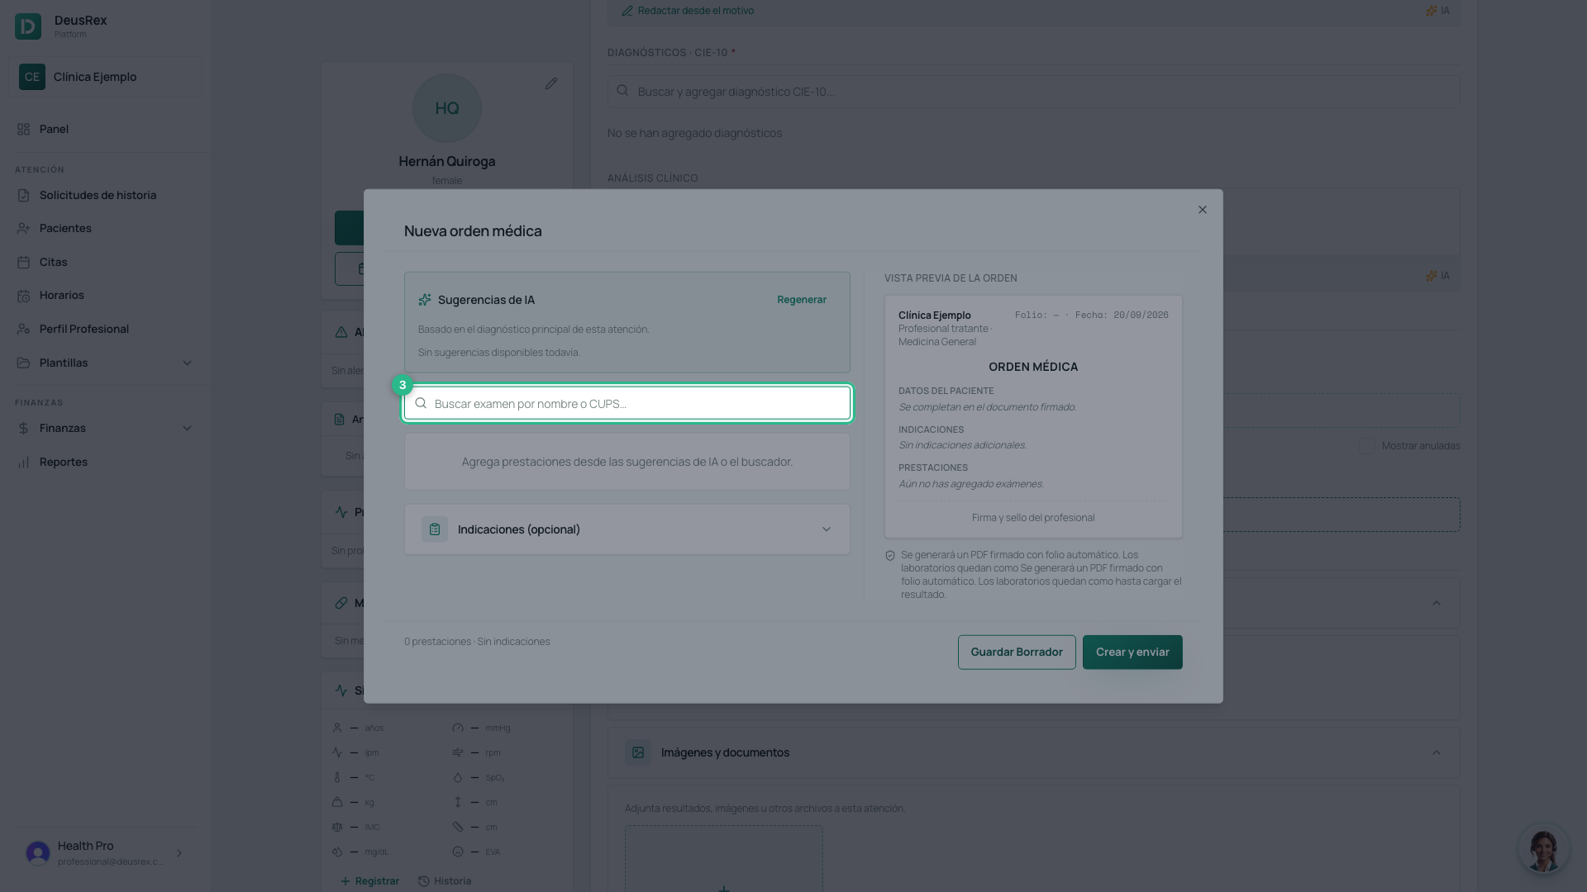
Task: Collapse the Imágenes y documentos section
Action: click(1437, 752)
